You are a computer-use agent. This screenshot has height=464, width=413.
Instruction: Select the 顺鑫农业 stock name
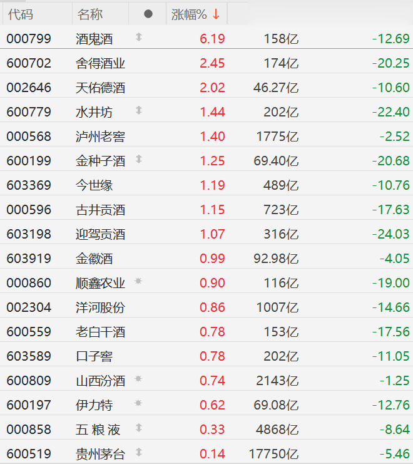click(100, 283)
